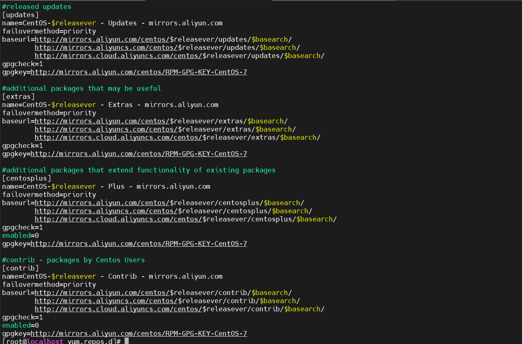Select the '[contrib]' section header
The image size is (522, 344).
[20, 268]
